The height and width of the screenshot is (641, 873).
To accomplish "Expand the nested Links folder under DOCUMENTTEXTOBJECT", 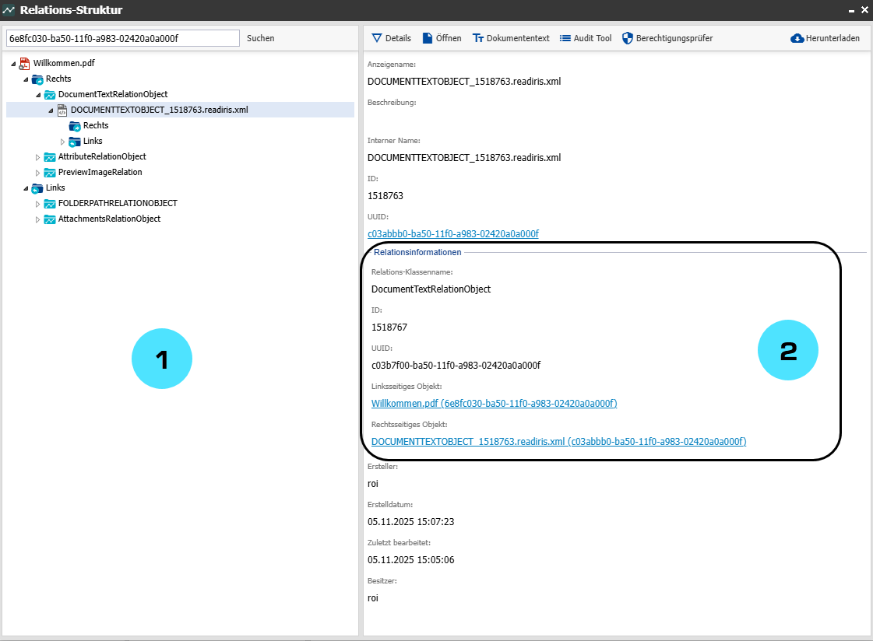I will [x=62, y=142].
